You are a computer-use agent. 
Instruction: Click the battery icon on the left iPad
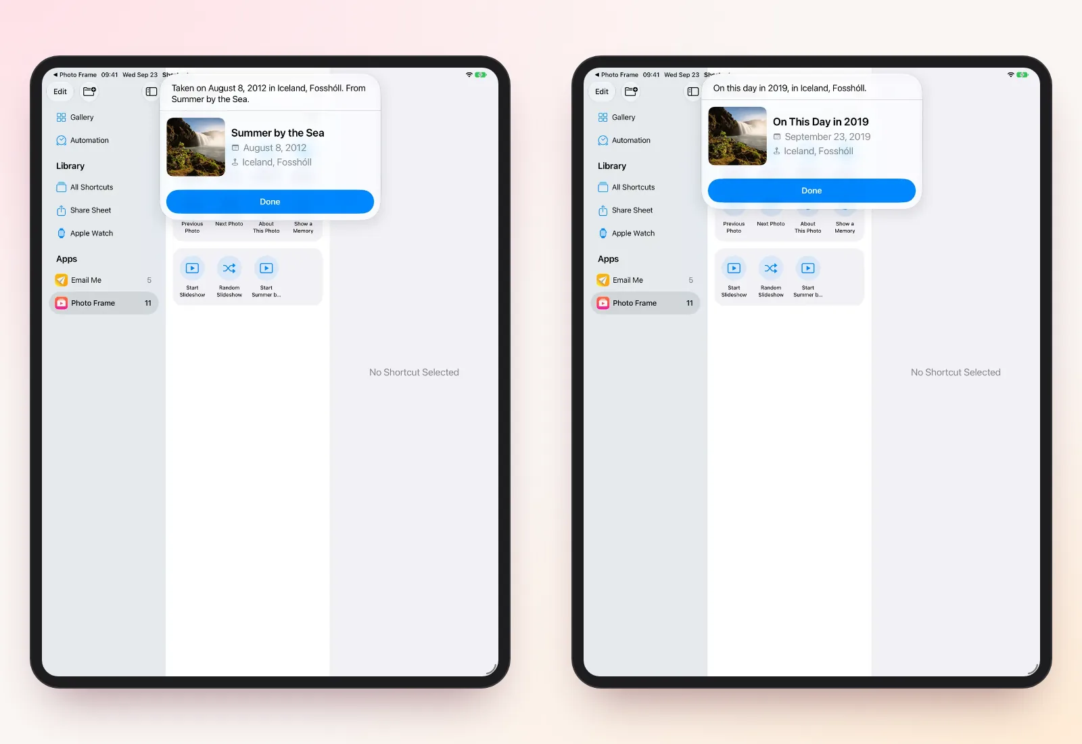(481, 75)
